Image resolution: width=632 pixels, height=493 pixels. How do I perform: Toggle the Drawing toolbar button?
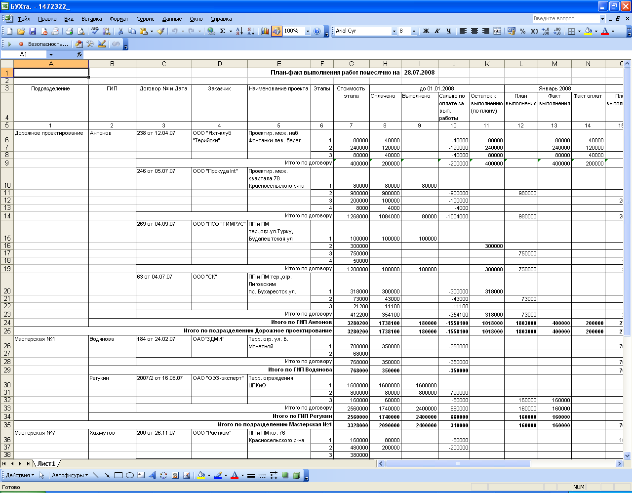pos(277,31)
